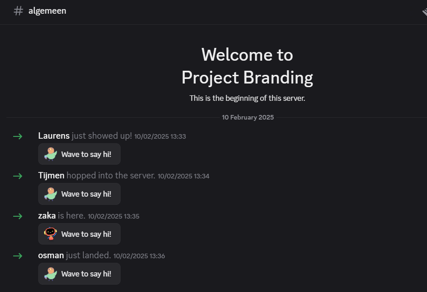Image resolution: width=427 pixels, height=292 pixels.
Task: Click the algemeen channel name in header
Action: tap(47, 11)
